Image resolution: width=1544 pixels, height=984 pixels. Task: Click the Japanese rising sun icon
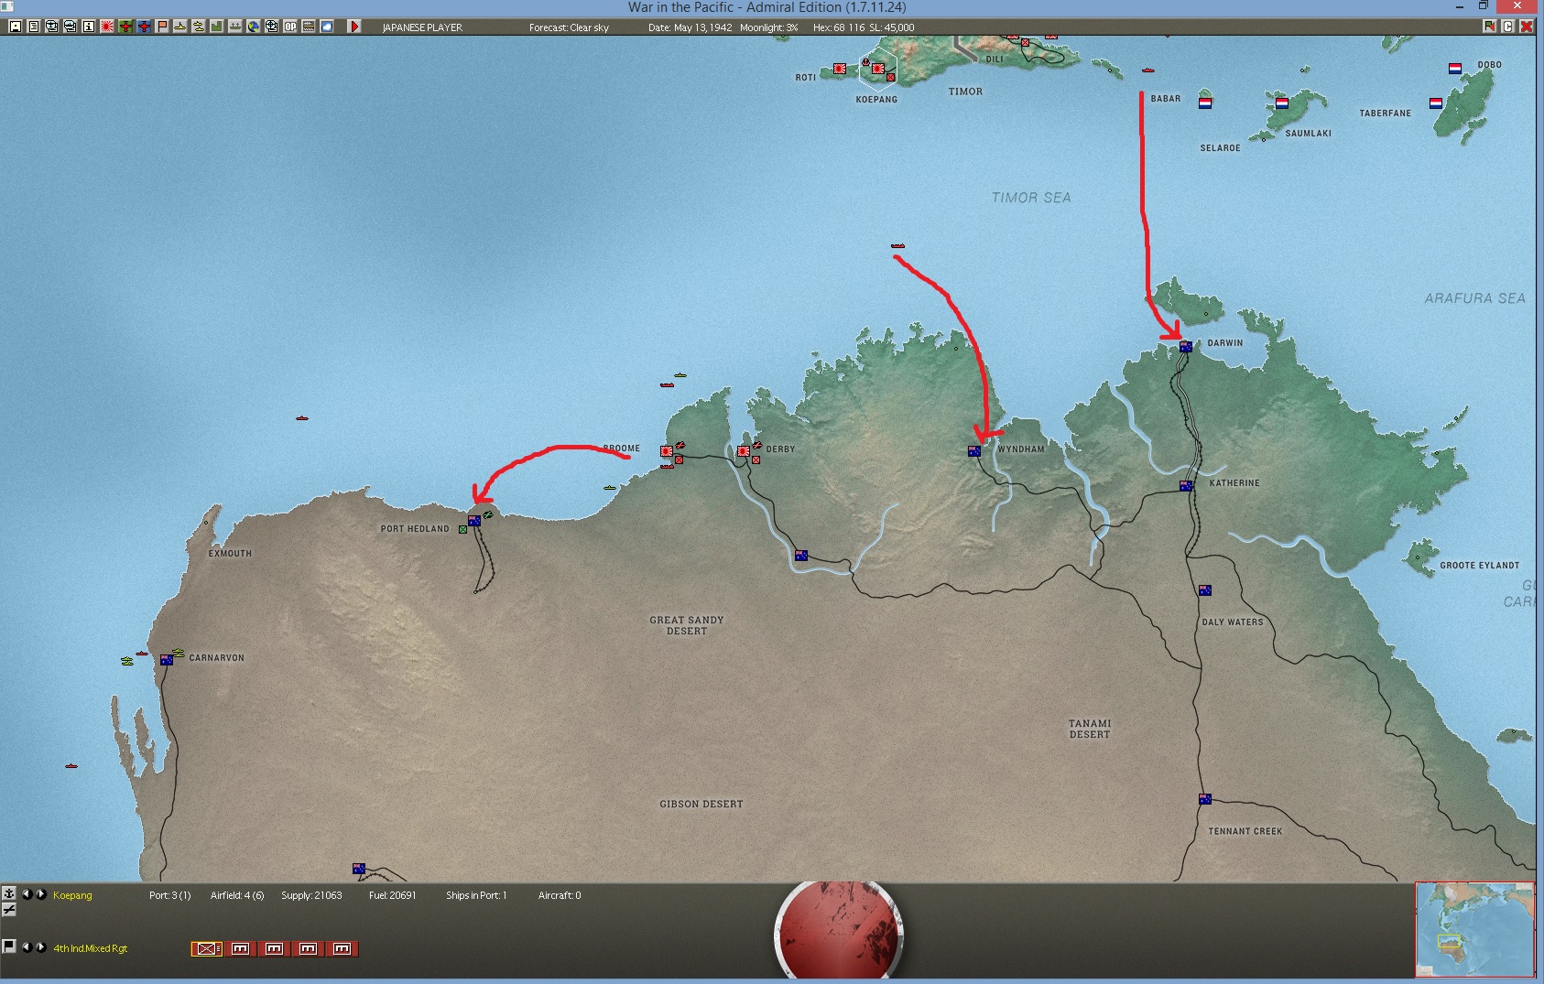pyautogui.click(x=107, y=27)
